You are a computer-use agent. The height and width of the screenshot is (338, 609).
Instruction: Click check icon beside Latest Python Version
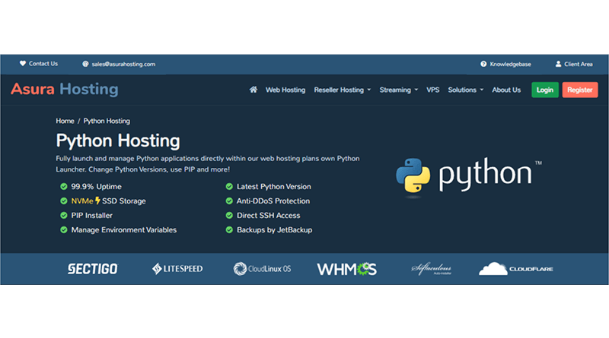click(229, 186)
